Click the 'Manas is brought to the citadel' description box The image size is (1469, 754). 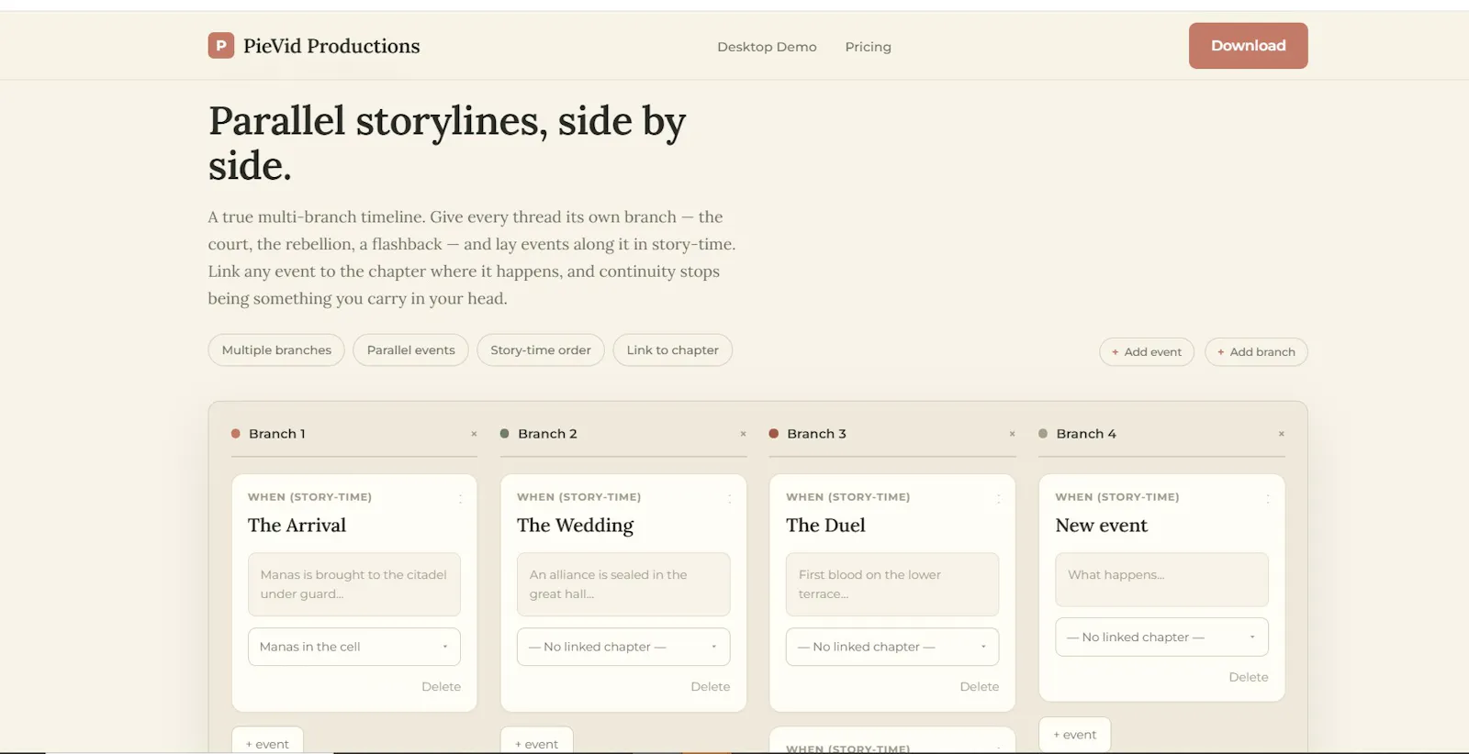tap(354, 584)
